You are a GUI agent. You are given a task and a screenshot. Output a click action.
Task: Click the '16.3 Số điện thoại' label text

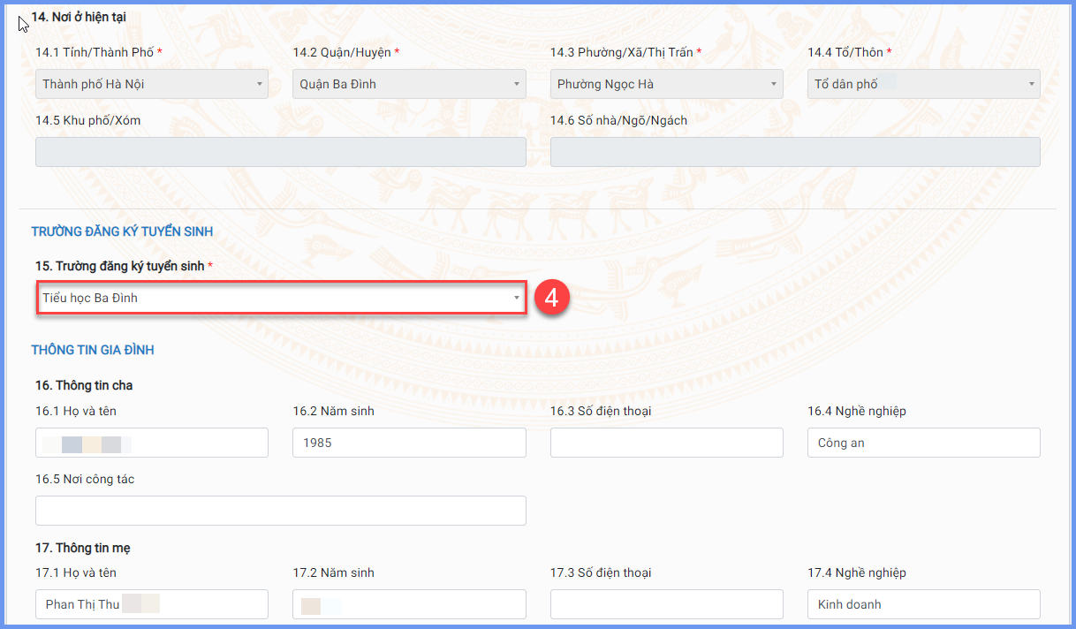click(x=601, y=411)
